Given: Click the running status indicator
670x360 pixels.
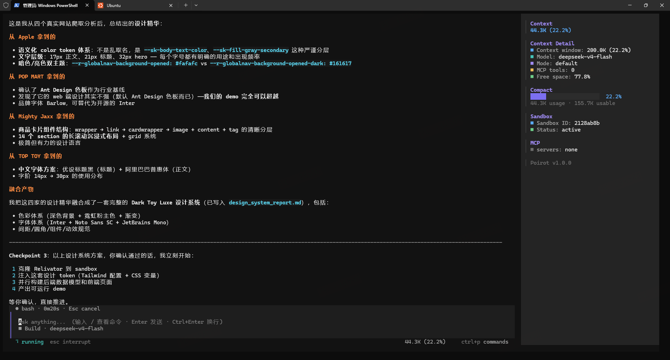Looking at the screenshot, I should (x=30, y=342).
